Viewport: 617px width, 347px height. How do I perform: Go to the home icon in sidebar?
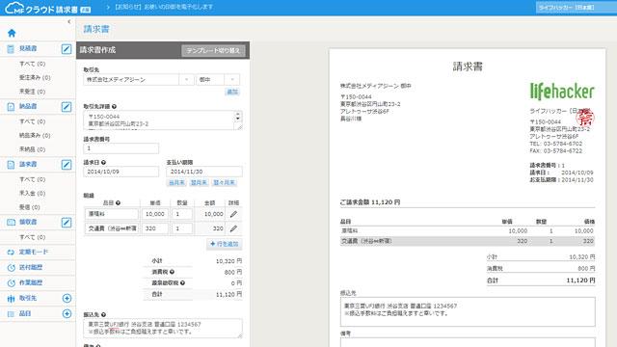pyautogui.click(x=12, y=33)
